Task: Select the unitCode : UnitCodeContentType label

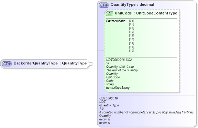Action: [146, 13]
